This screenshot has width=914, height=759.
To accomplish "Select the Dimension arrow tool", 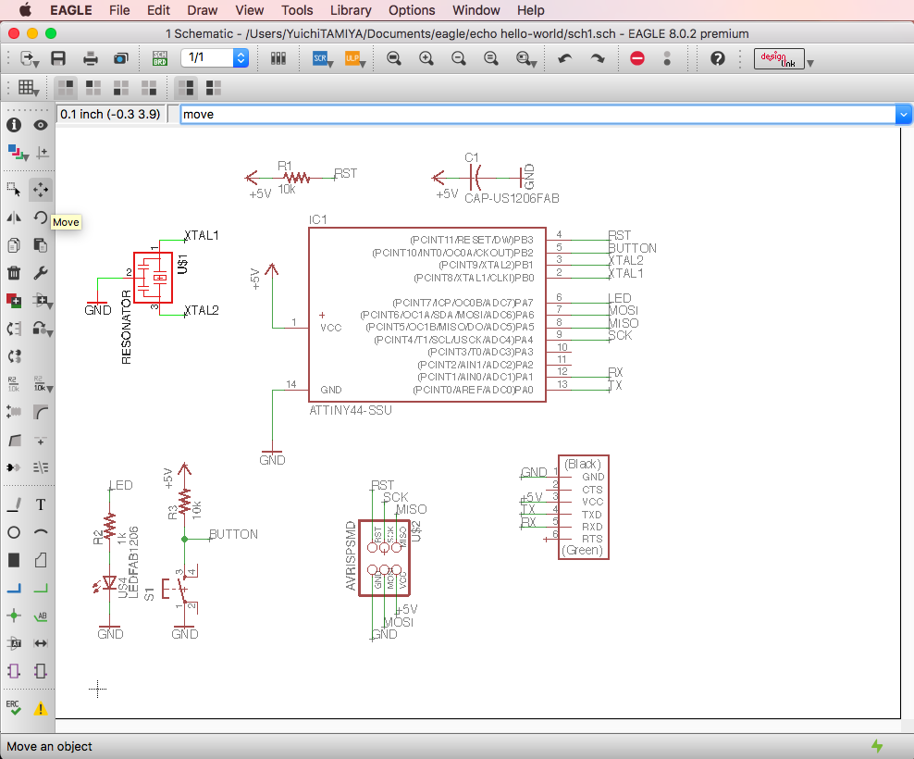I will [x=40, y=643].
